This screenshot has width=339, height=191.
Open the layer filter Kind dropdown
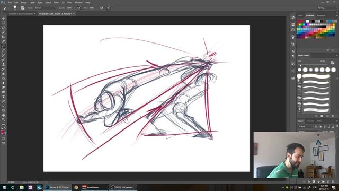click(x=306, y=127)
